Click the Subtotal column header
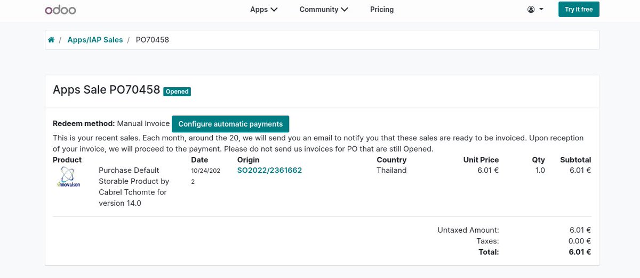 (x=575, y=159)
